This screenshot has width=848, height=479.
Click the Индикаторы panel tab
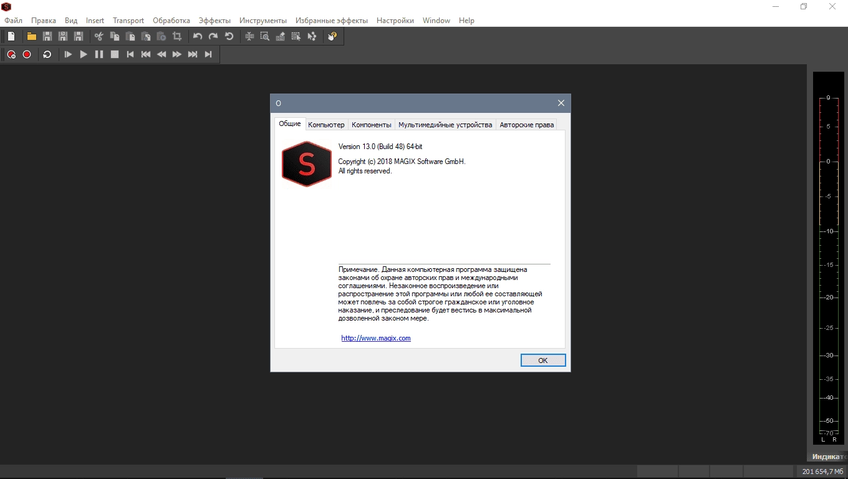(x=828, y=457)
